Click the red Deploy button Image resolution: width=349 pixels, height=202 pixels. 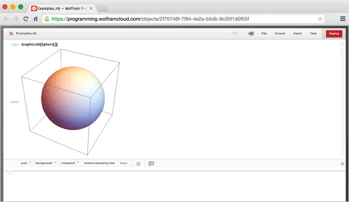click(334, 34)
